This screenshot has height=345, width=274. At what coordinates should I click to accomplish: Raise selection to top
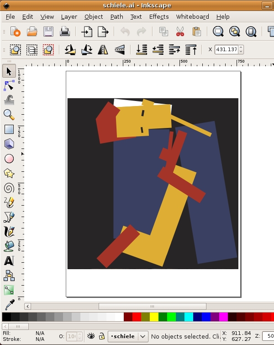pyautogui.click(x=191, y=49)
